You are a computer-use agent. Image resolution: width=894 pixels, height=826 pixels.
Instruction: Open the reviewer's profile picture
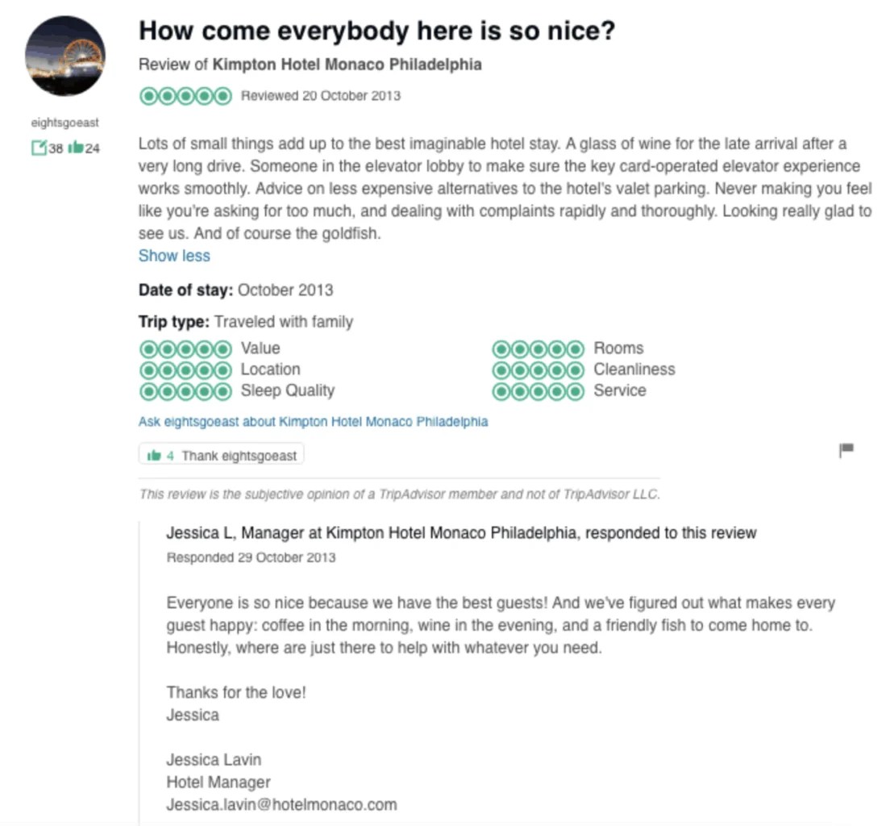[64, 56]
